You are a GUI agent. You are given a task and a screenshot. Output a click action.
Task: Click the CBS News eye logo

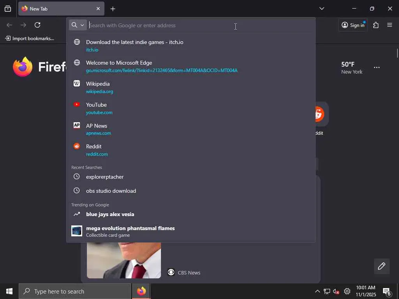pos(171,272)
